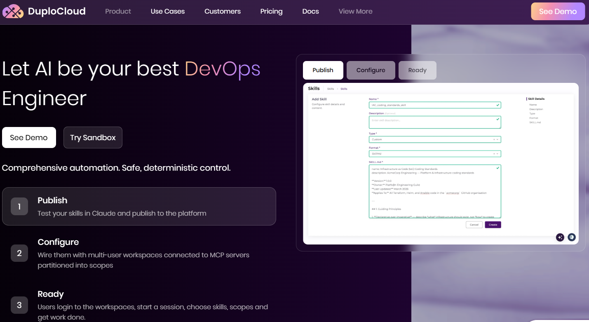Select the Configure step entry

(x=139, y=253)
